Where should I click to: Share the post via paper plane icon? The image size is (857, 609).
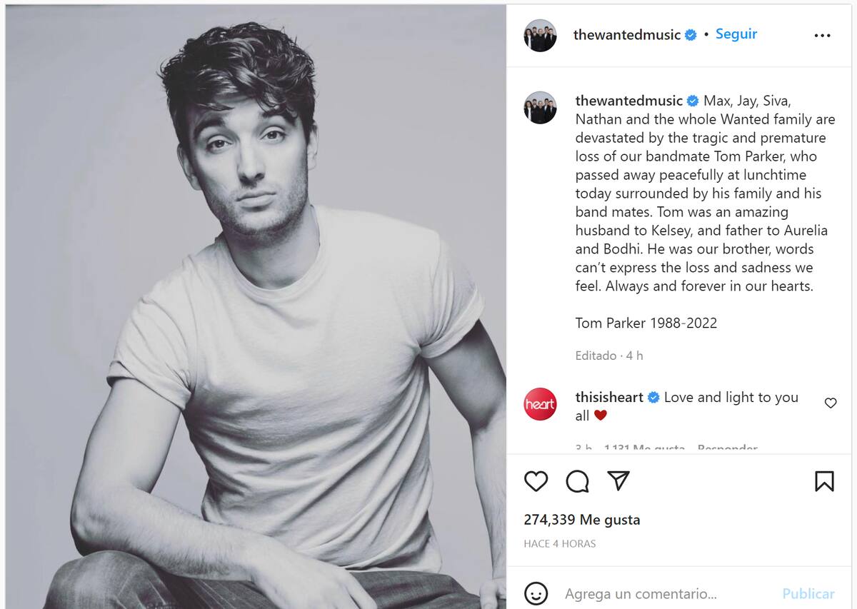click(x=618, y=481)
